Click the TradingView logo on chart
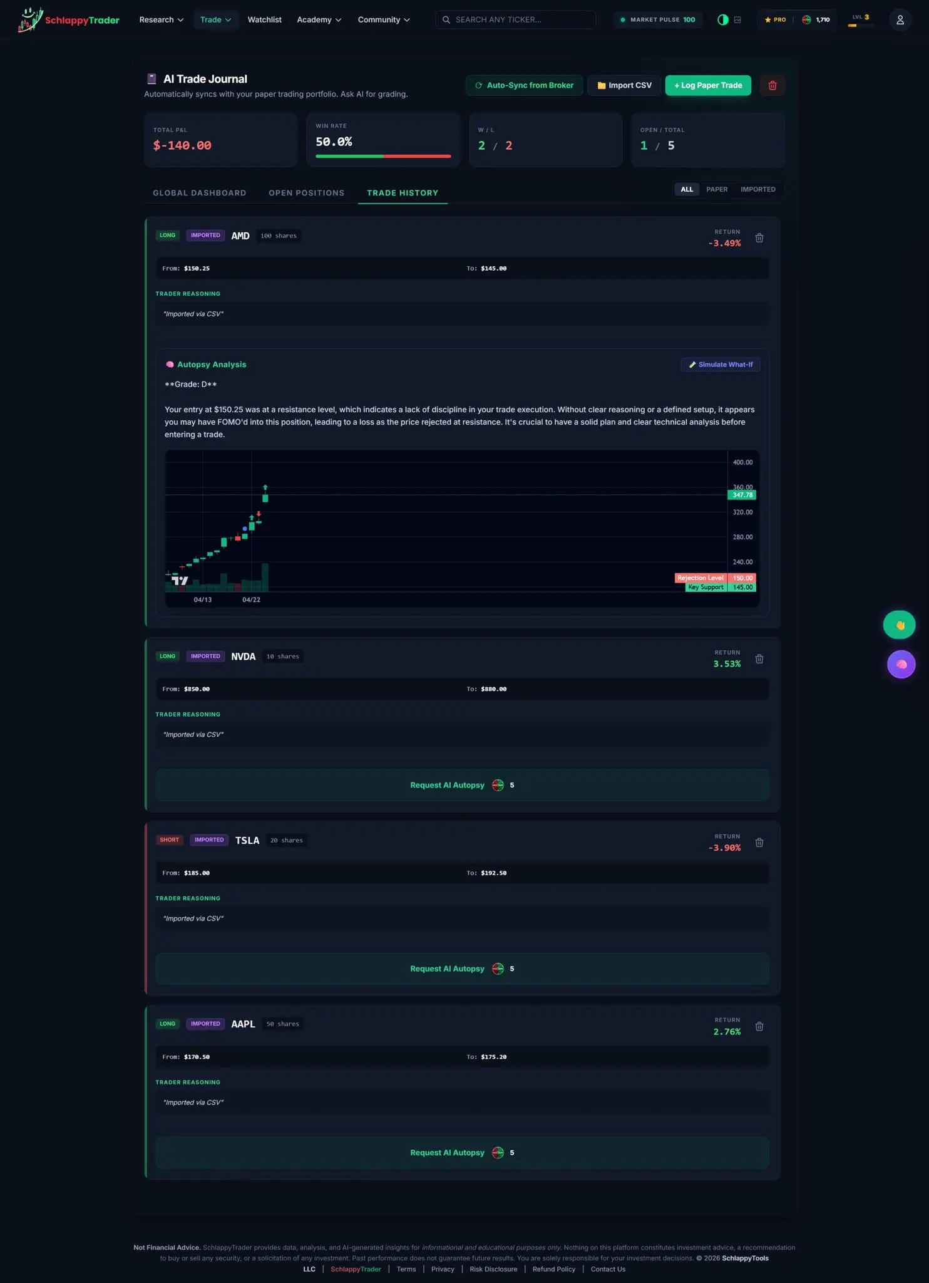The width and height of the screenshot is (929, 1283). (x=180, y=581)
